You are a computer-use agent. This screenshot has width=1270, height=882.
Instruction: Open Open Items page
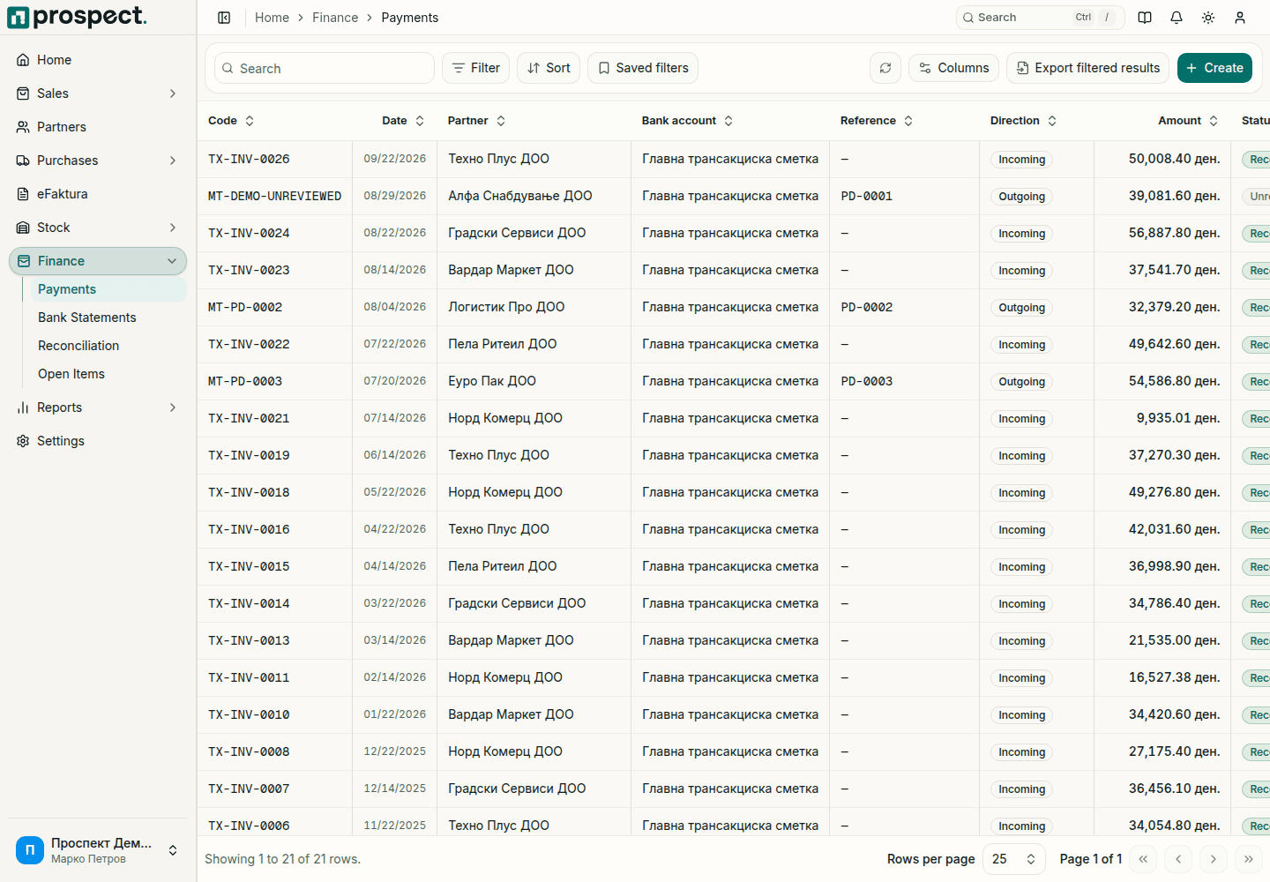point(108,374)
